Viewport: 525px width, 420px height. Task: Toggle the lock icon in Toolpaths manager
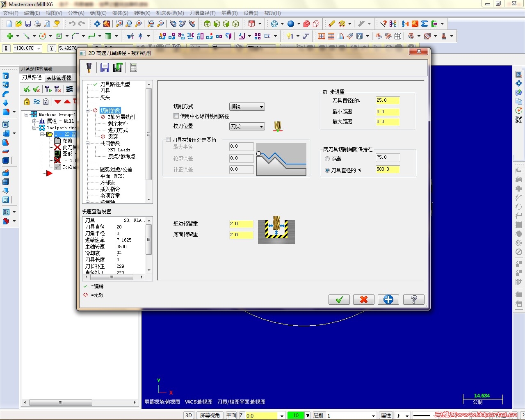26,102
